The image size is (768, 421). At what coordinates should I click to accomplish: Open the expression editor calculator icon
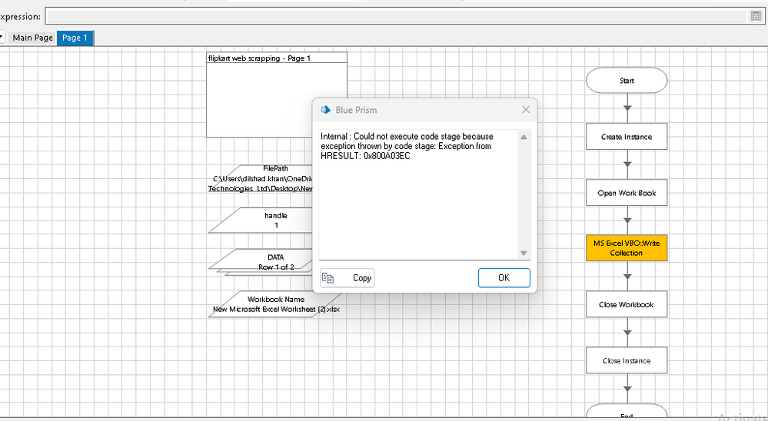click(755, 16)
